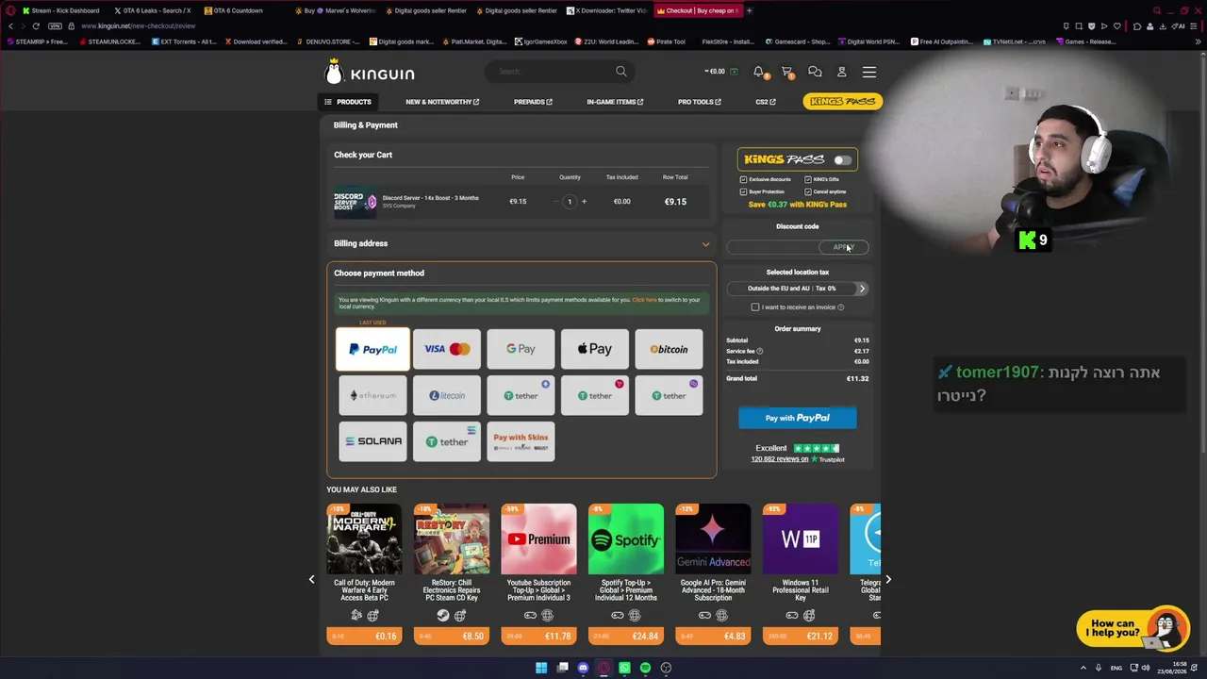Open Spotify Top-Up product thumbnail
Screen dimensions: 1207x679
626,539
